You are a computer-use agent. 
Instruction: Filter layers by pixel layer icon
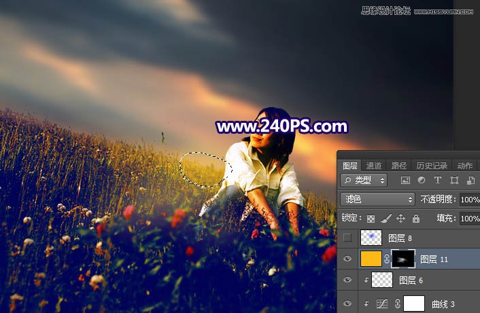point(405,181)
